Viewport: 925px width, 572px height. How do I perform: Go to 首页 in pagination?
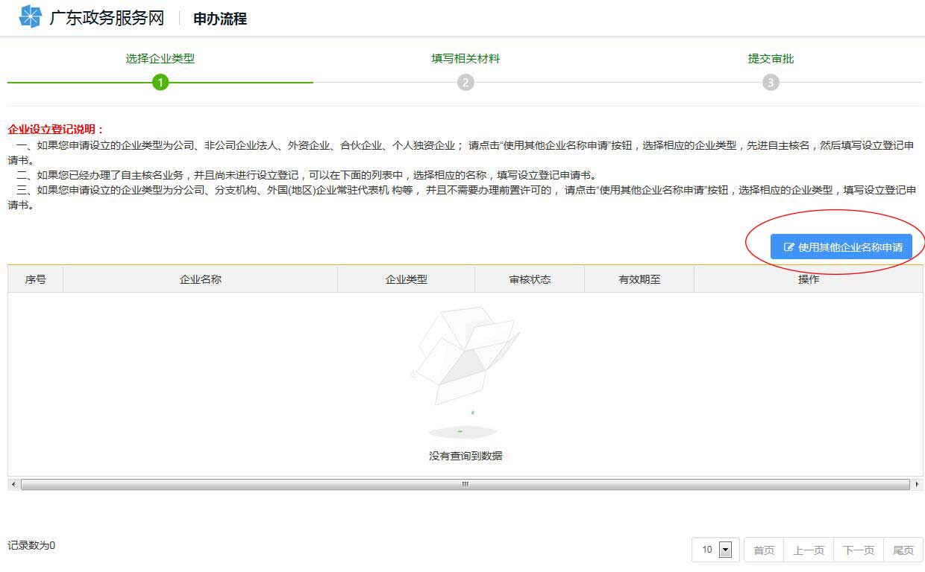pos(763,550)
